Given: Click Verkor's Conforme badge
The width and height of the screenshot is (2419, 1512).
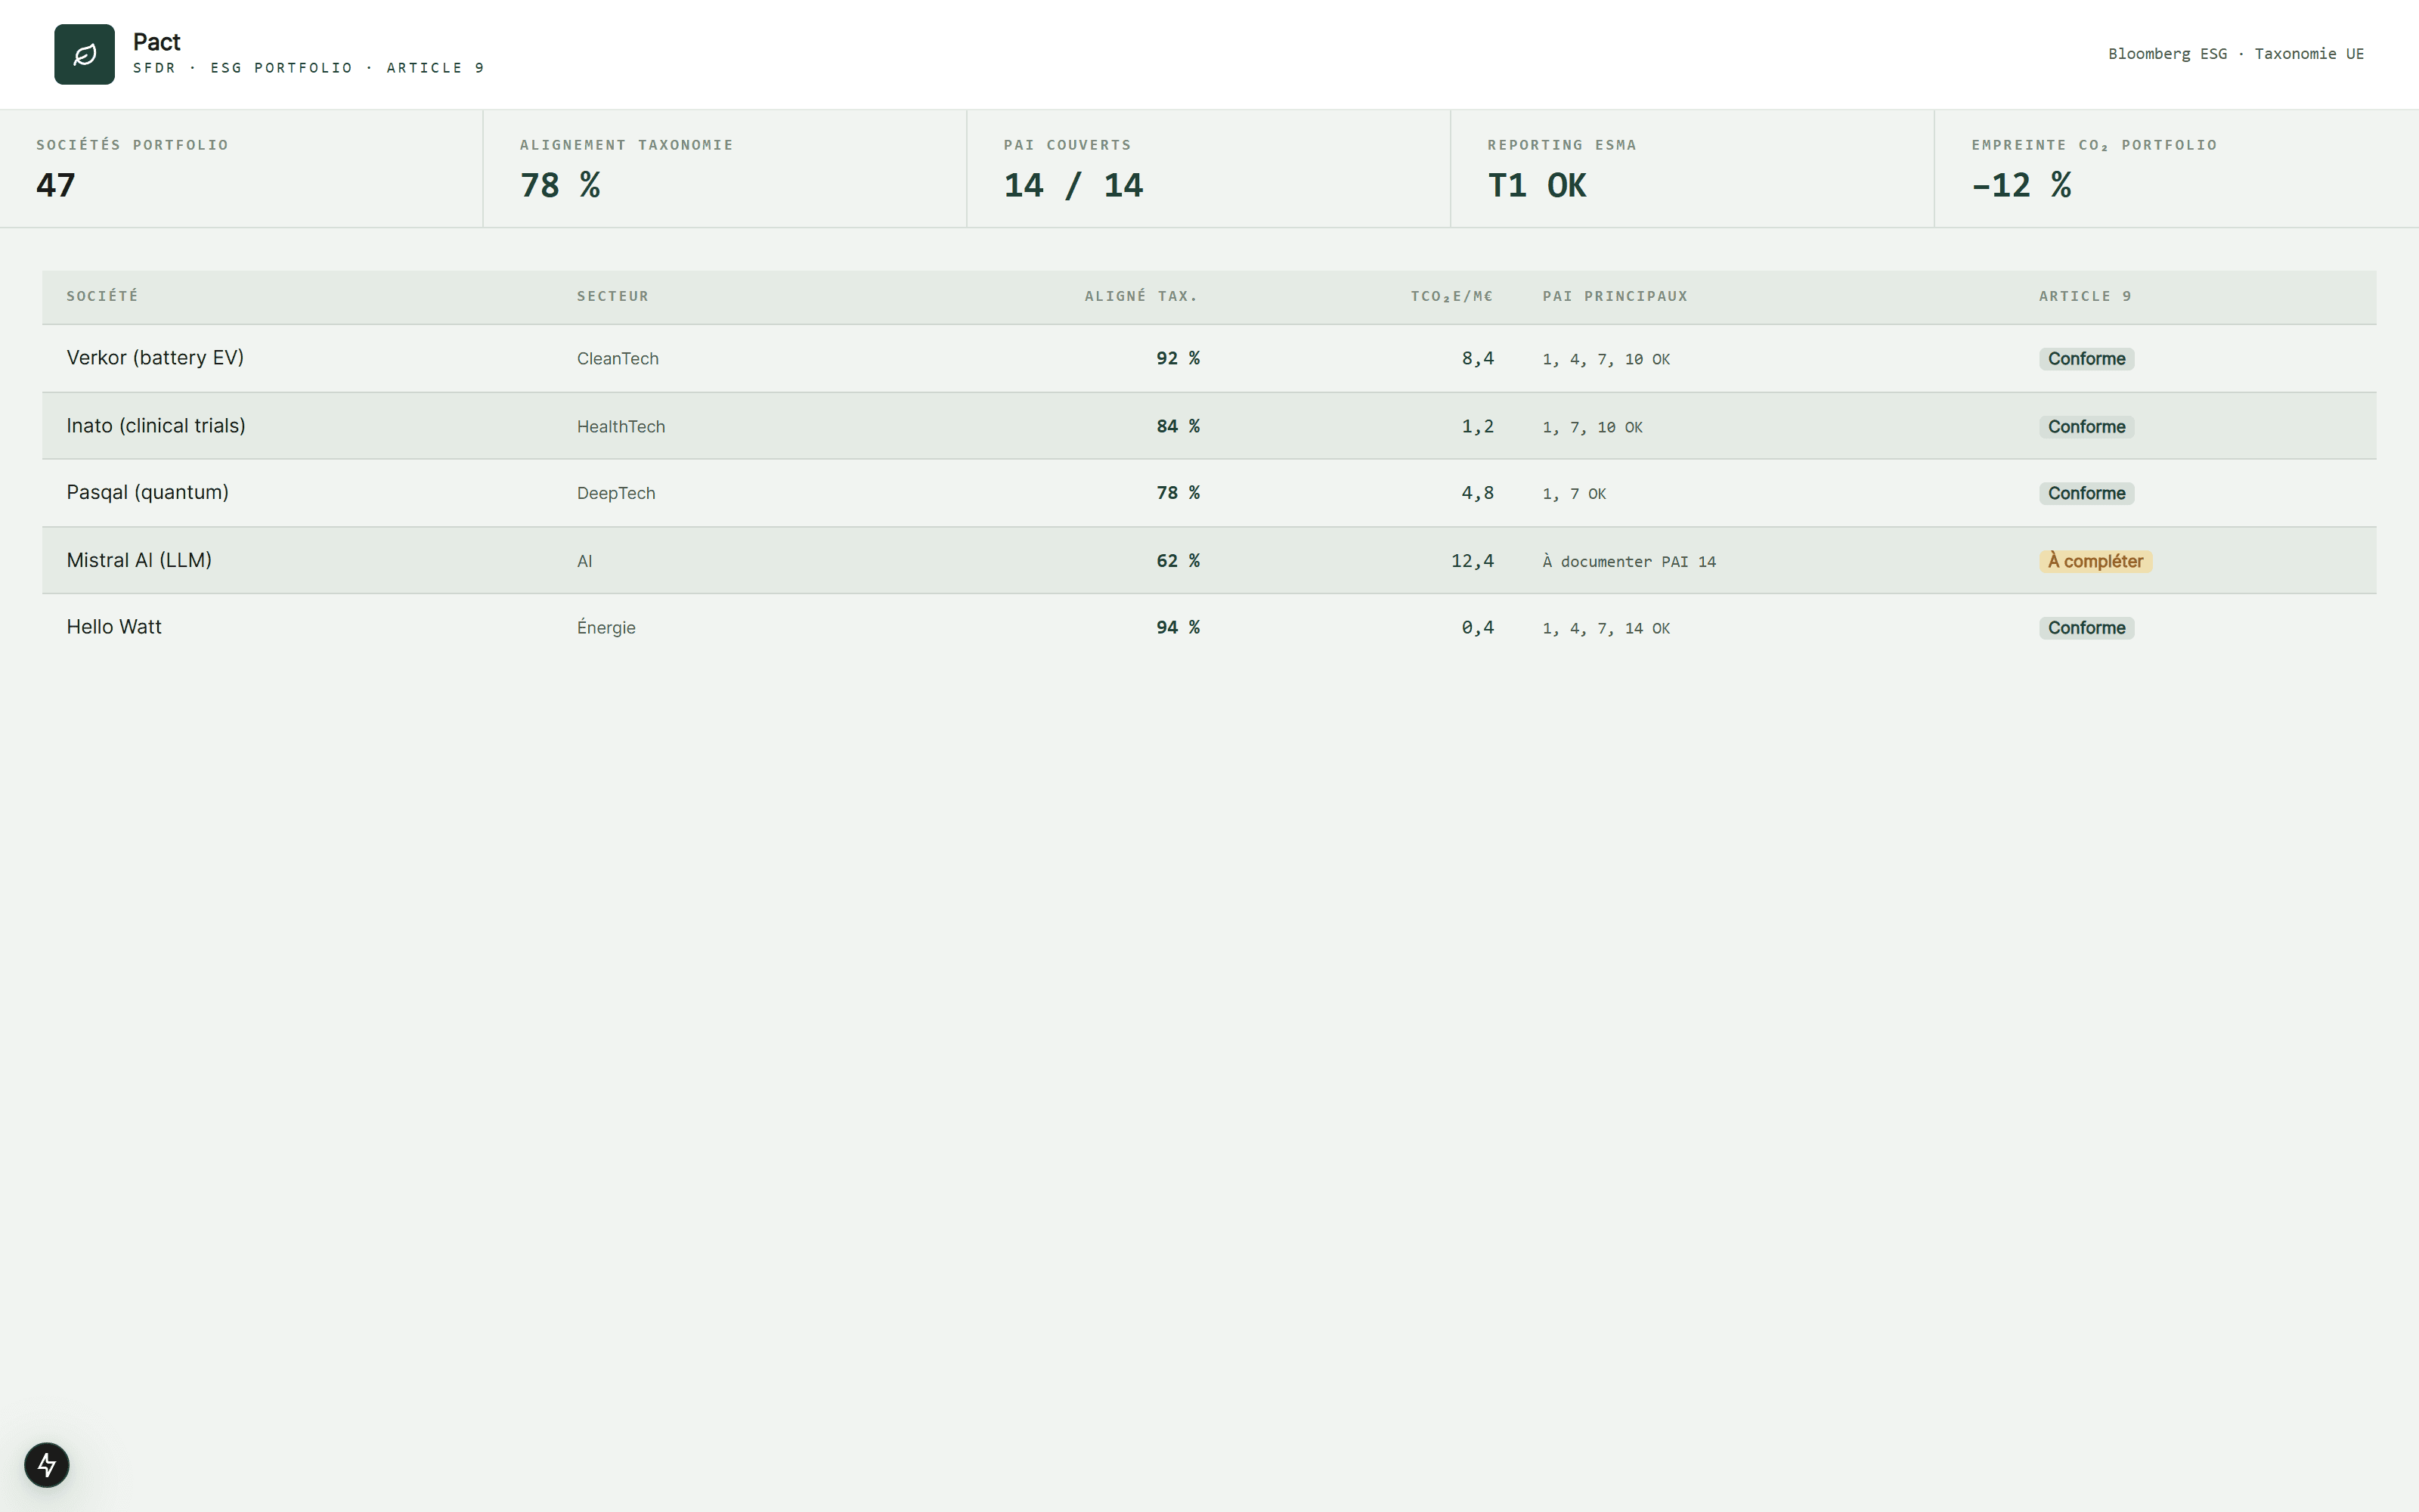Looking at the screenshot, I should pyautogui.click(x=2086, y=359).
